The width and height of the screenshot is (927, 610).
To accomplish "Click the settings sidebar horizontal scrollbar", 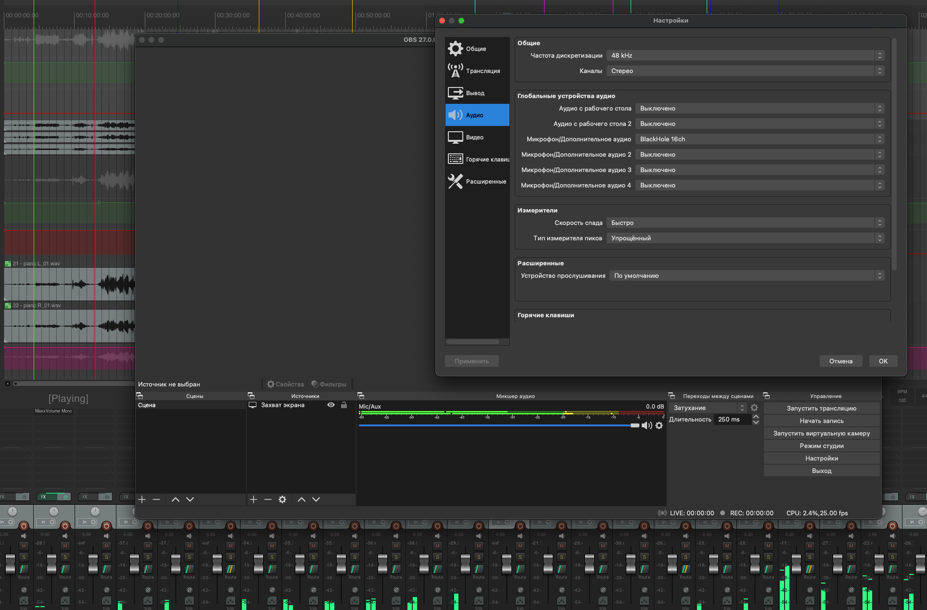I will click(x=473, y=342).
